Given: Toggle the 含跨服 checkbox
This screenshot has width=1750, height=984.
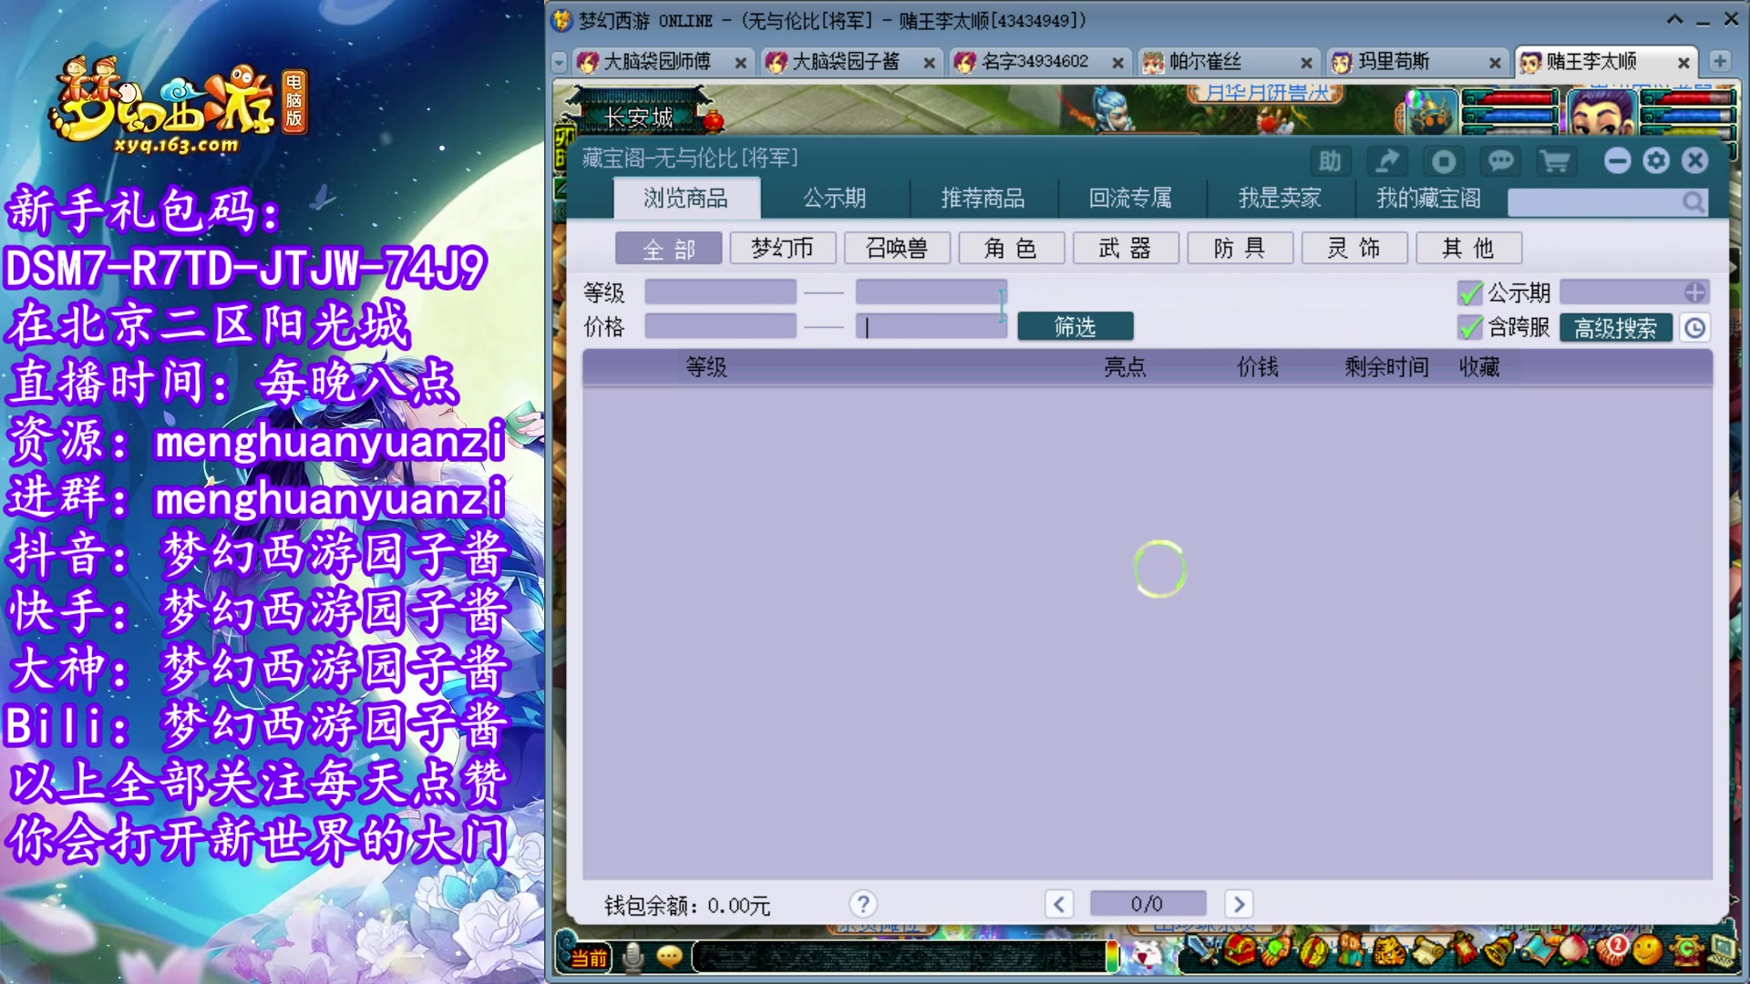Looking at the screenshot, I should pyautogui.click(x=1469, y=327).
